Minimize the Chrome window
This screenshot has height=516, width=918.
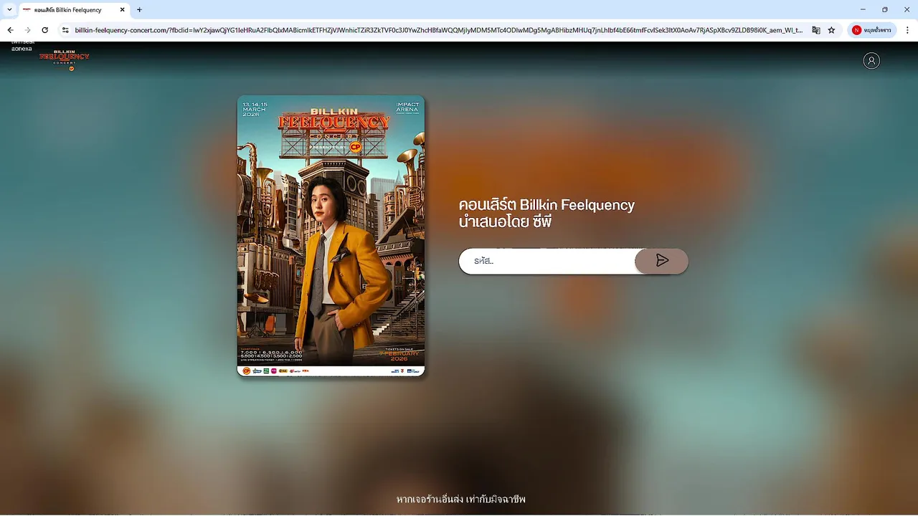863,9
